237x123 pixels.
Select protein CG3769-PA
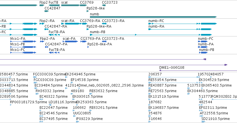point(84,41)
